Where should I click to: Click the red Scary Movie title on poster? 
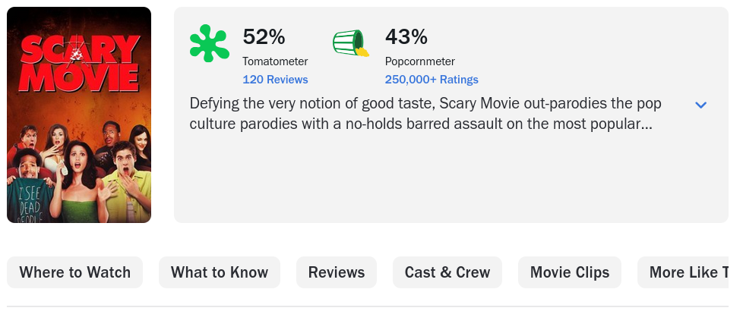coord(80,62)
